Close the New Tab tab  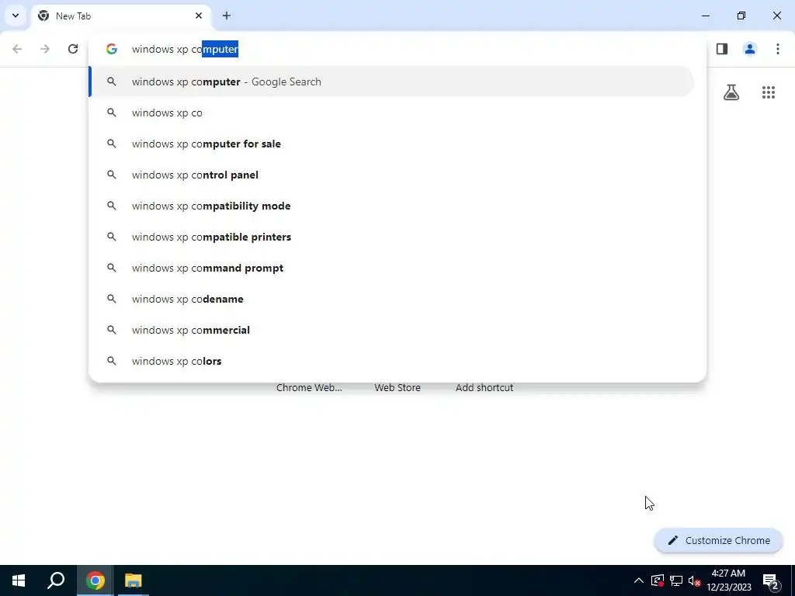coord(199,16)
